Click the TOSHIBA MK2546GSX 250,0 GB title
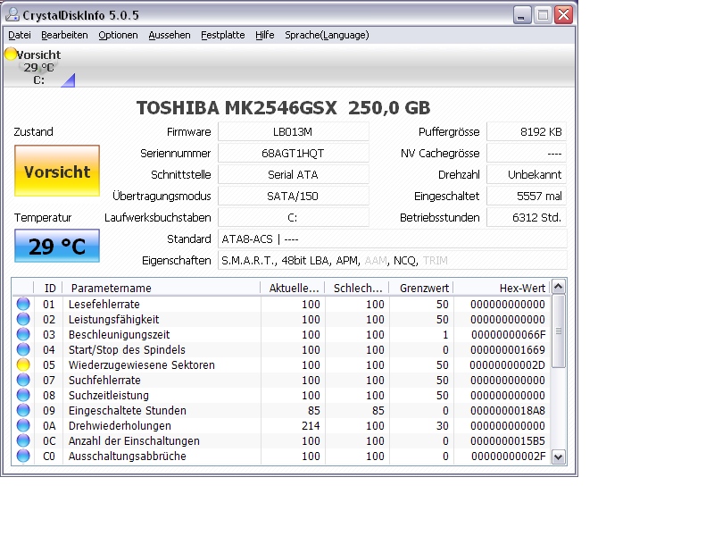714x536 pixels. click(283, 108)
